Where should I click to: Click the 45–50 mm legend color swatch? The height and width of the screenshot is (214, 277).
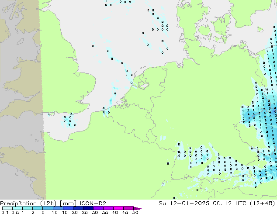point(128,208)
